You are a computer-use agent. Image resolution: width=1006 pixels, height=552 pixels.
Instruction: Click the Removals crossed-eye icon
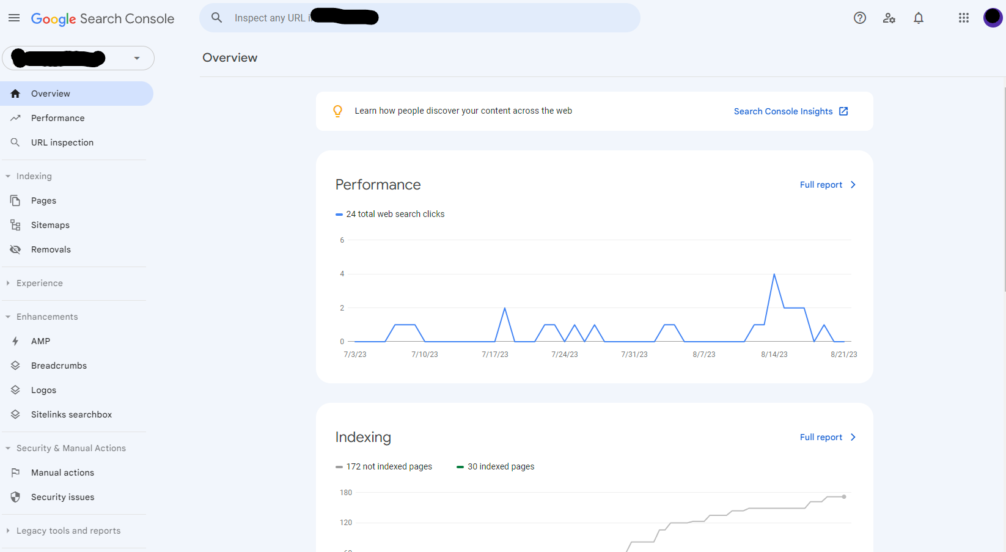(x=15, y=249)
